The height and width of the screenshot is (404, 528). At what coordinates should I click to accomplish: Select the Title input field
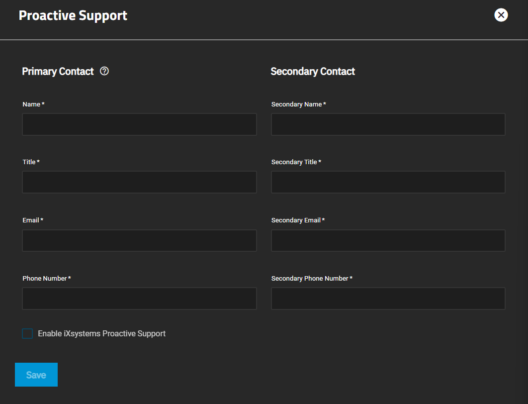click(x=139, y=182)
